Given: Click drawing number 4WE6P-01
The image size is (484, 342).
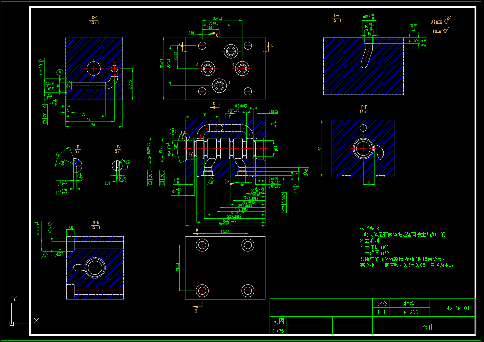Looking at the screenshot, I should point(458,308).
